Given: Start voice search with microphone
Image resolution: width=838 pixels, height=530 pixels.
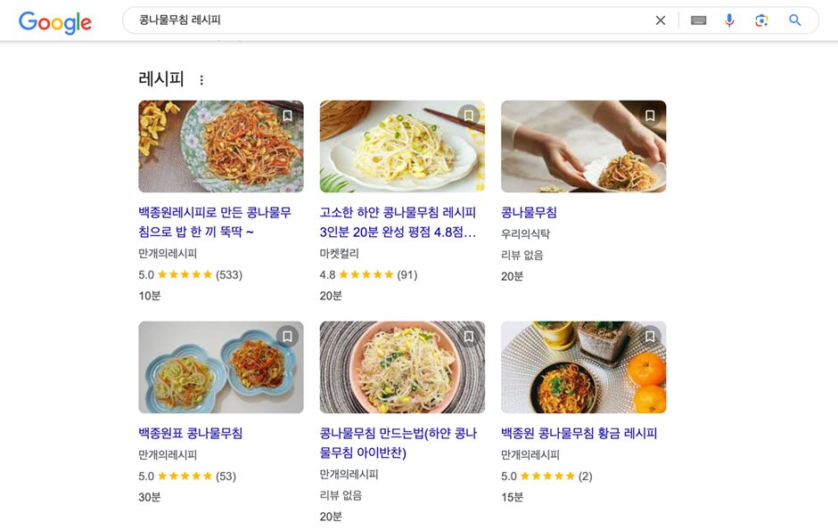Looking at the screenshot, I should (x=729, y=20).
